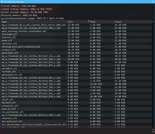This screenshot has width=155, height=134.
Task: Click the 8.88 MiB Virt value
Action: (x=73, y=72)
